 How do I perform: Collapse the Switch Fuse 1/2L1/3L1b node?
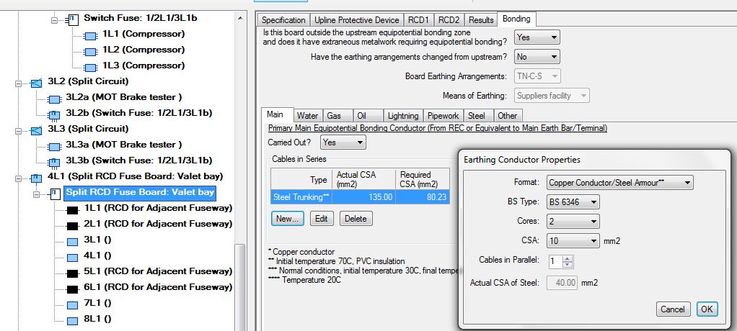coord(54,20)
